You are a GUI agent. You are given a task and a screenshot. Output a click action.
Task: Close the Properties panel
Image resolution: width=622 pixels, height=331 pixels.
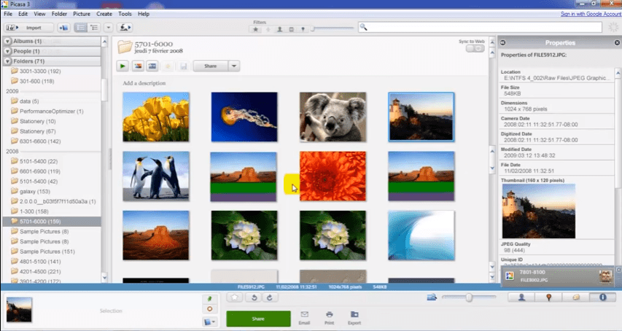(x=617, y=43)
